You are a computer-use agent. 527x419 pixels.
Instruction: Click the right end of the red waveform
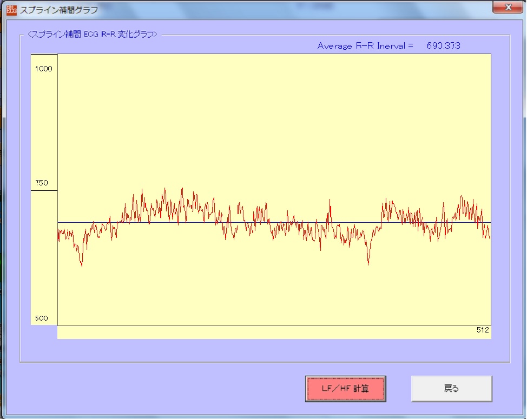pyautogui.click(x=489, y=237)
